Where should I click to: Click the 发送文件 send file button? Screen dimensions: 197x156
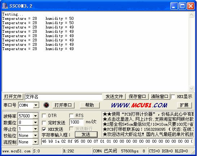[115, 97]
